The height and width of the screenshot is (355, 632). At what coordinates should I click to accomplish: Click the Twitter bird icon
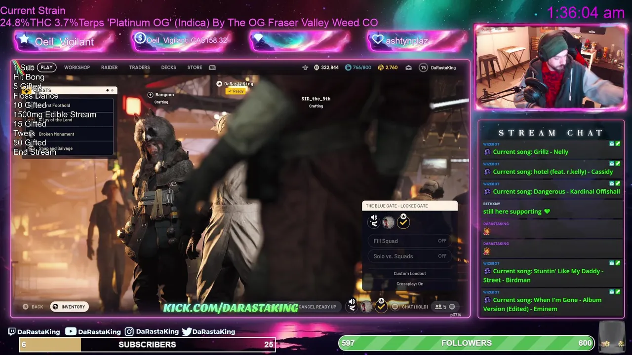pyautogui.click(x=187, y=332)
